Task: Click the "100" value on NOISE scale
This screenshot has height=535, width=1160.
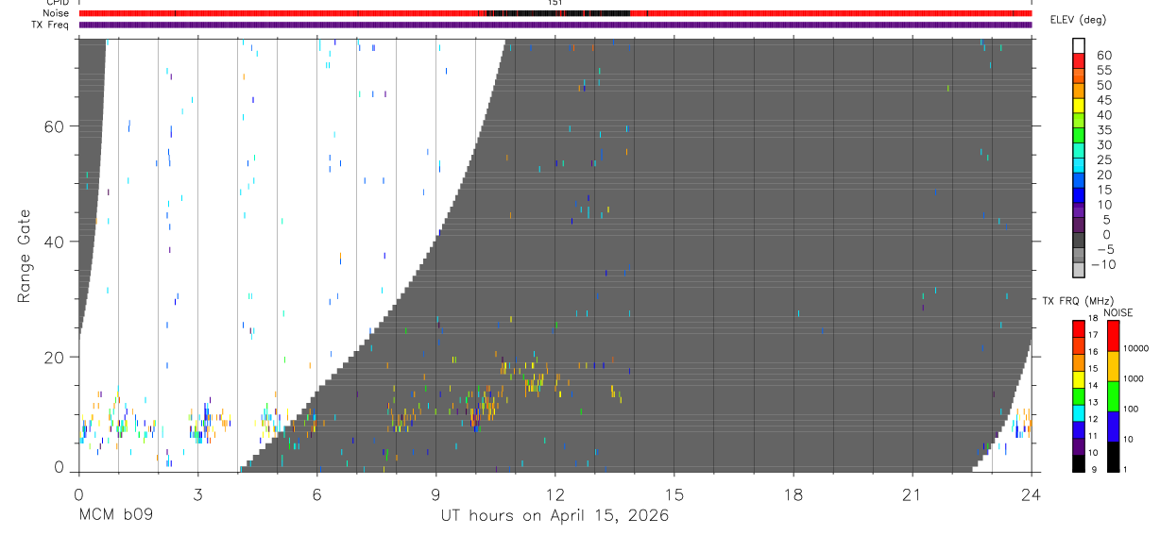Action: [1131, 410]
